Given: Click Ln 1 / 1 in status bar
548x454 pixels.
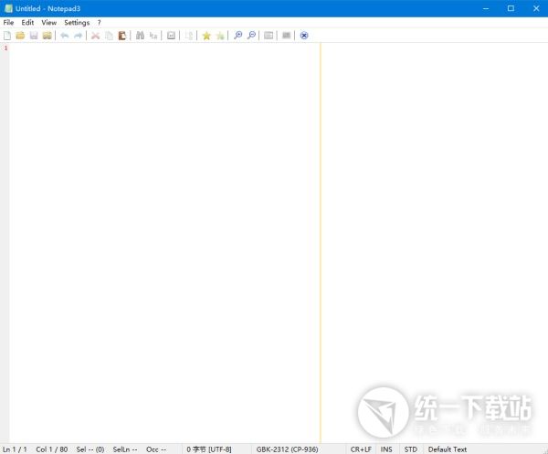Looking at the screenshot, I should tap(15, 449).
